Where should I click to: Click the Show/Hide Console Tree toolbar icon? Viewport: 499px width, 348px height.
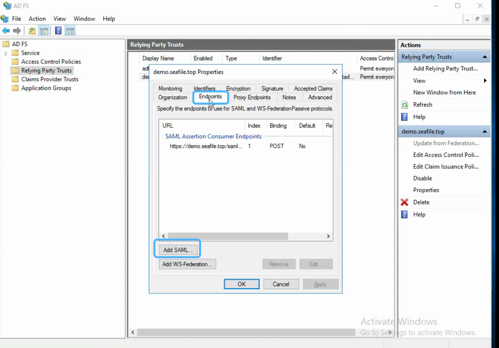[44, 31]
